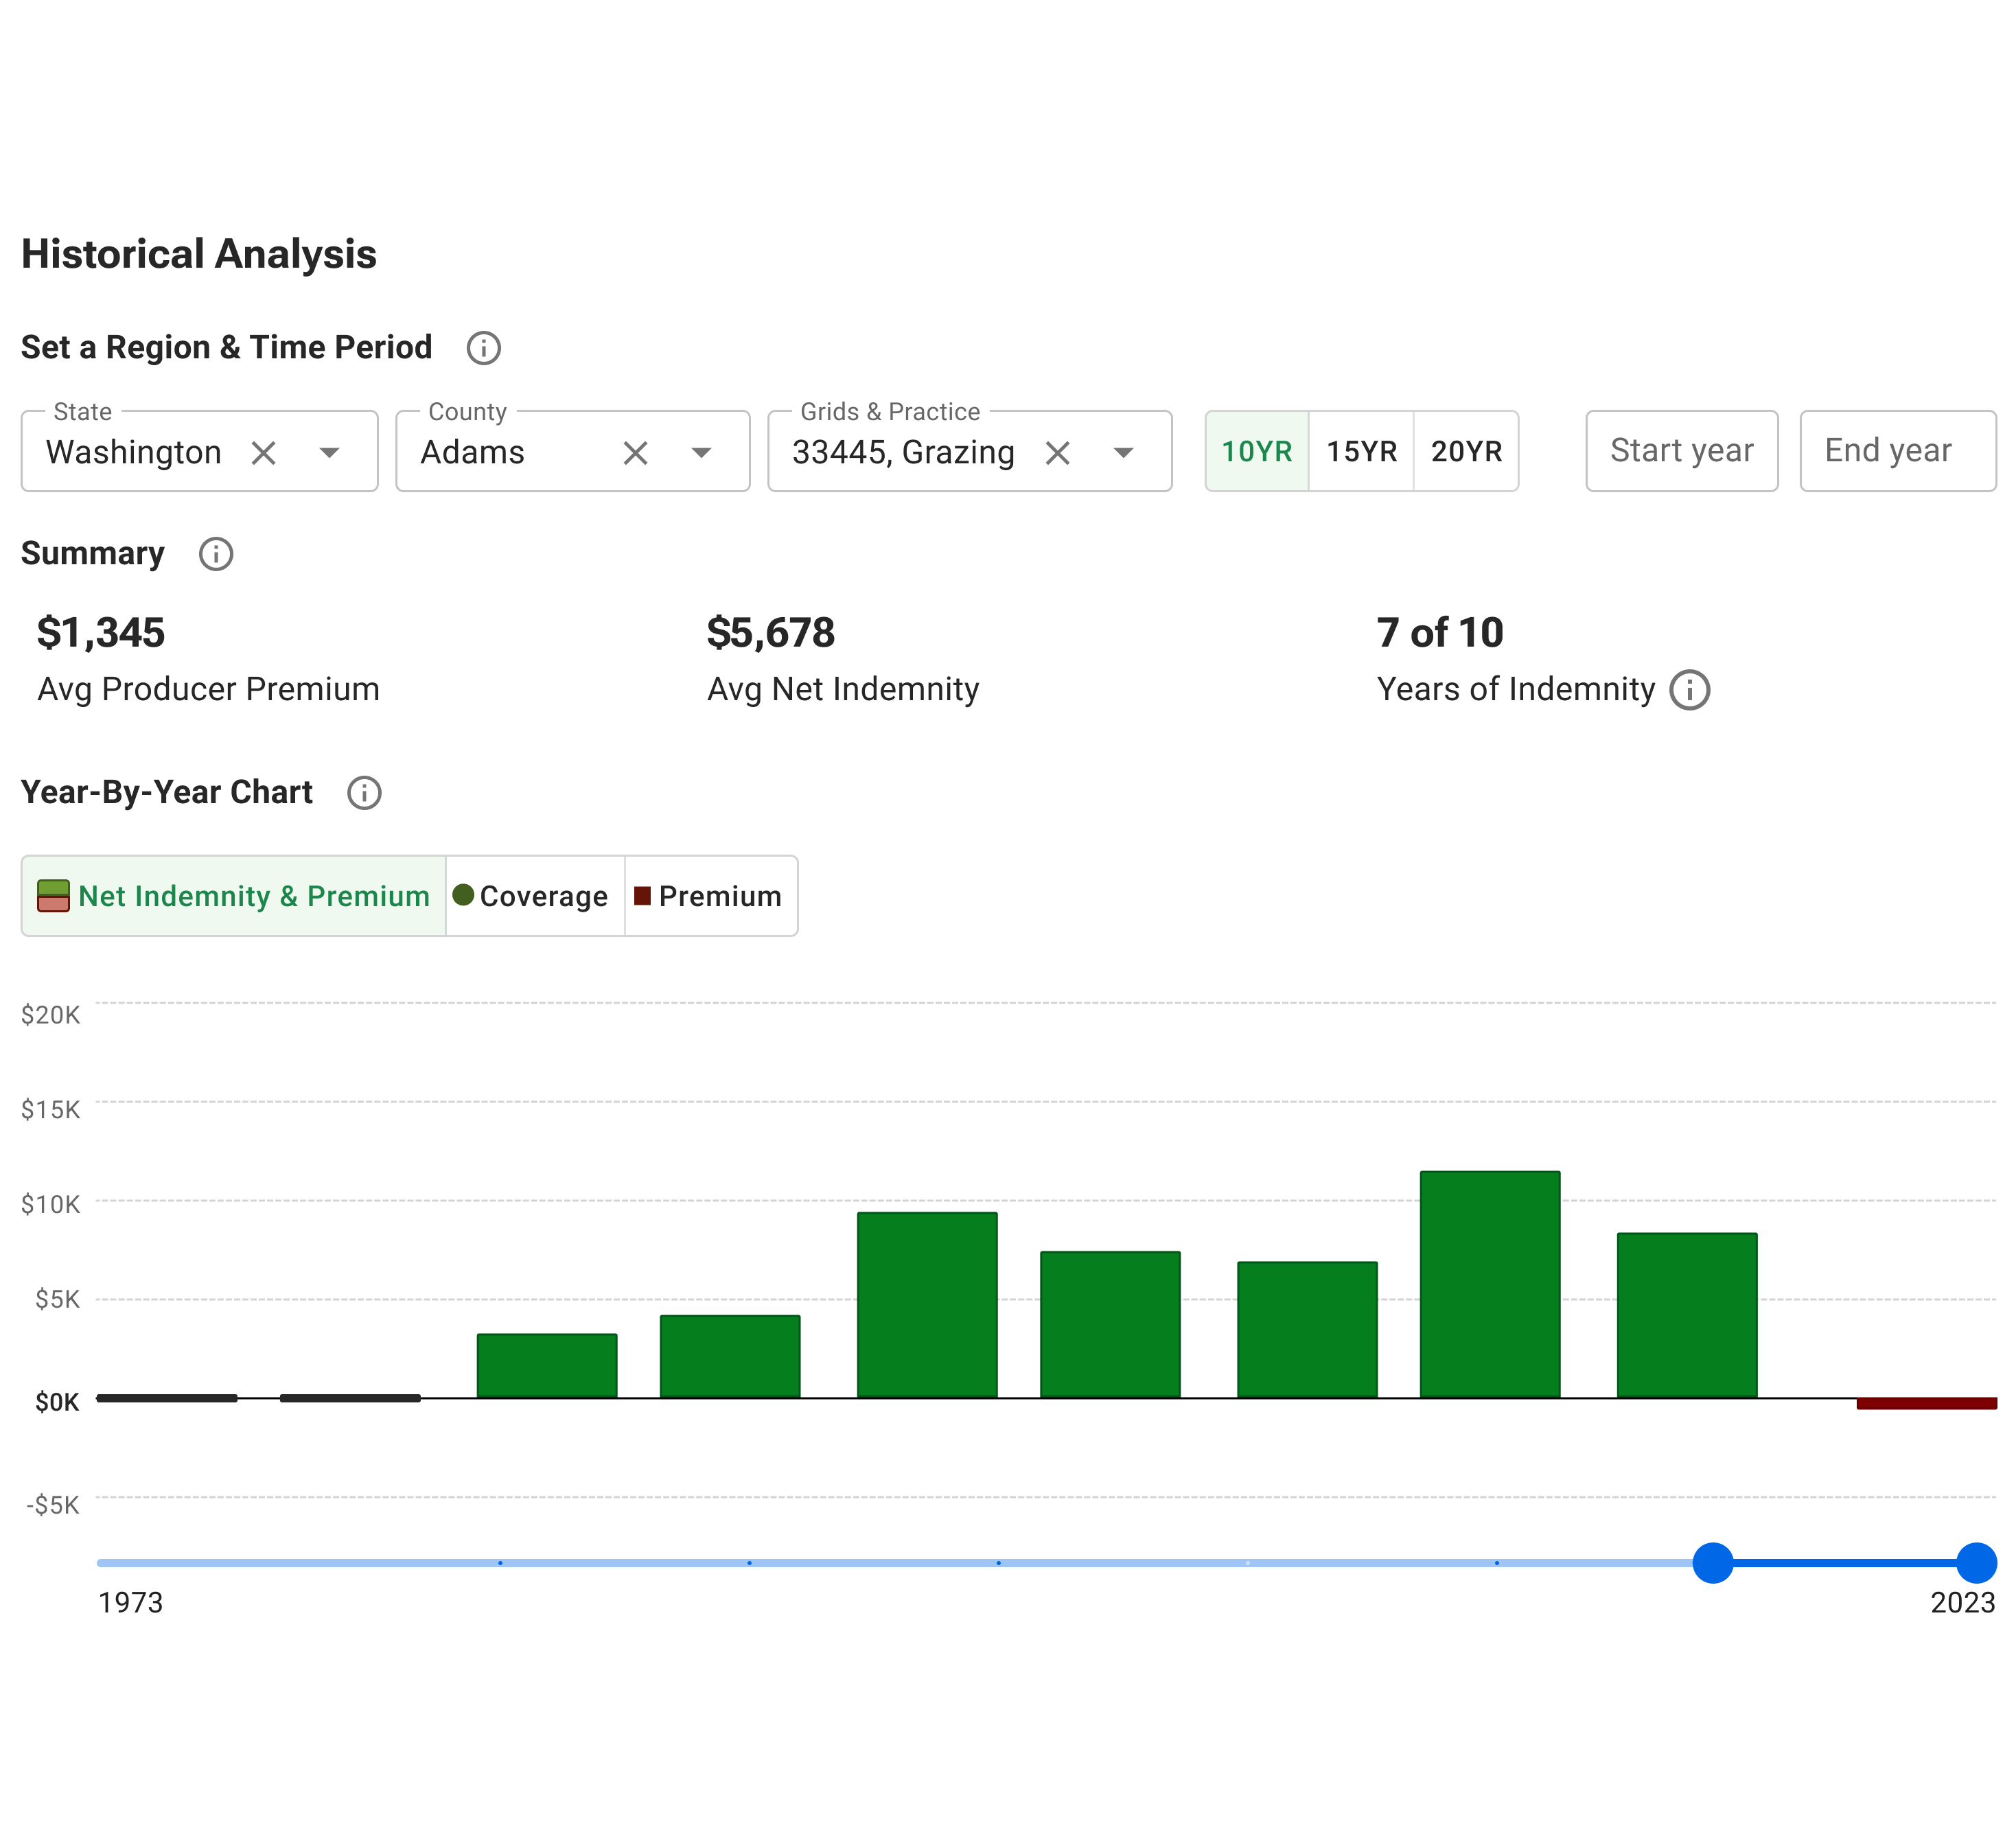The width and height of the screenshot is (2016, 1839).
Task: Click the 7 of 10 summary value
Action: point(1440,633)
